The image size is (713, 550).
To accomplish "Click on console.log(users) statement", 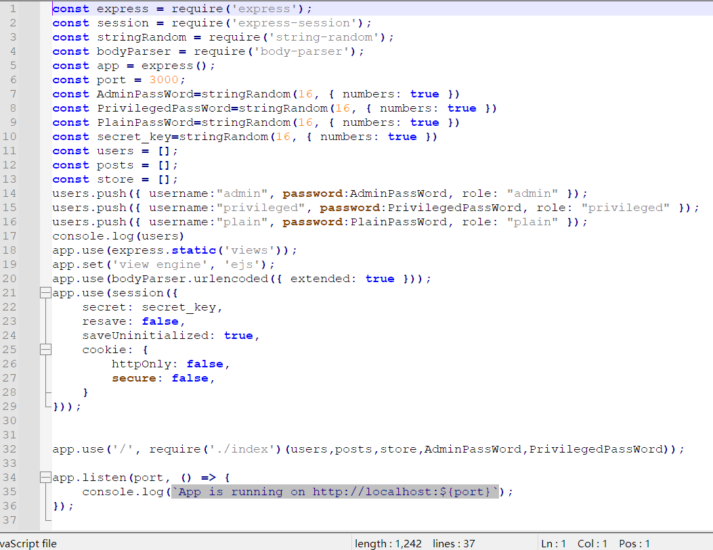I will click(118, 236).
